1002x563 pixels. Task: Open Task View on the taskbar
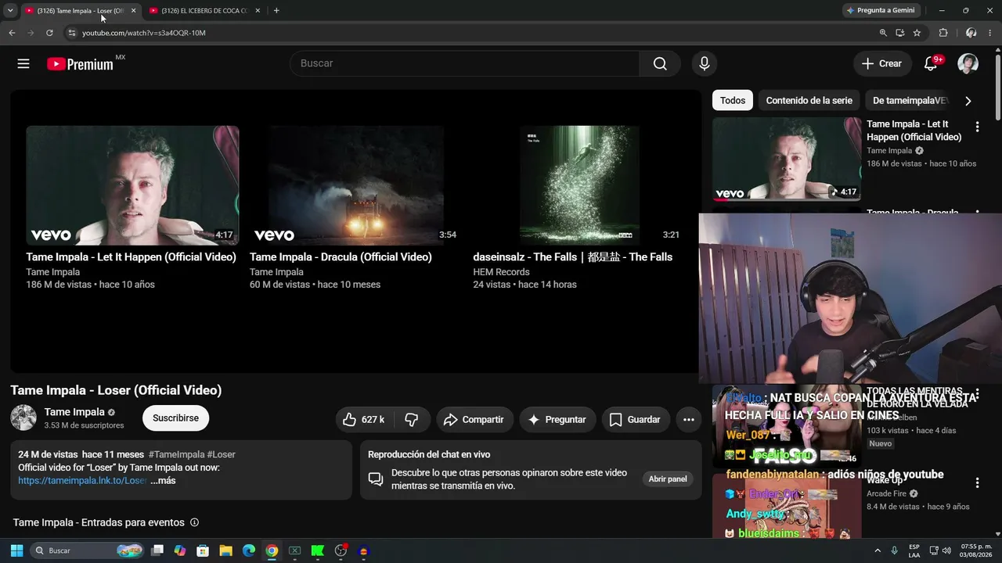coord(157,550)
